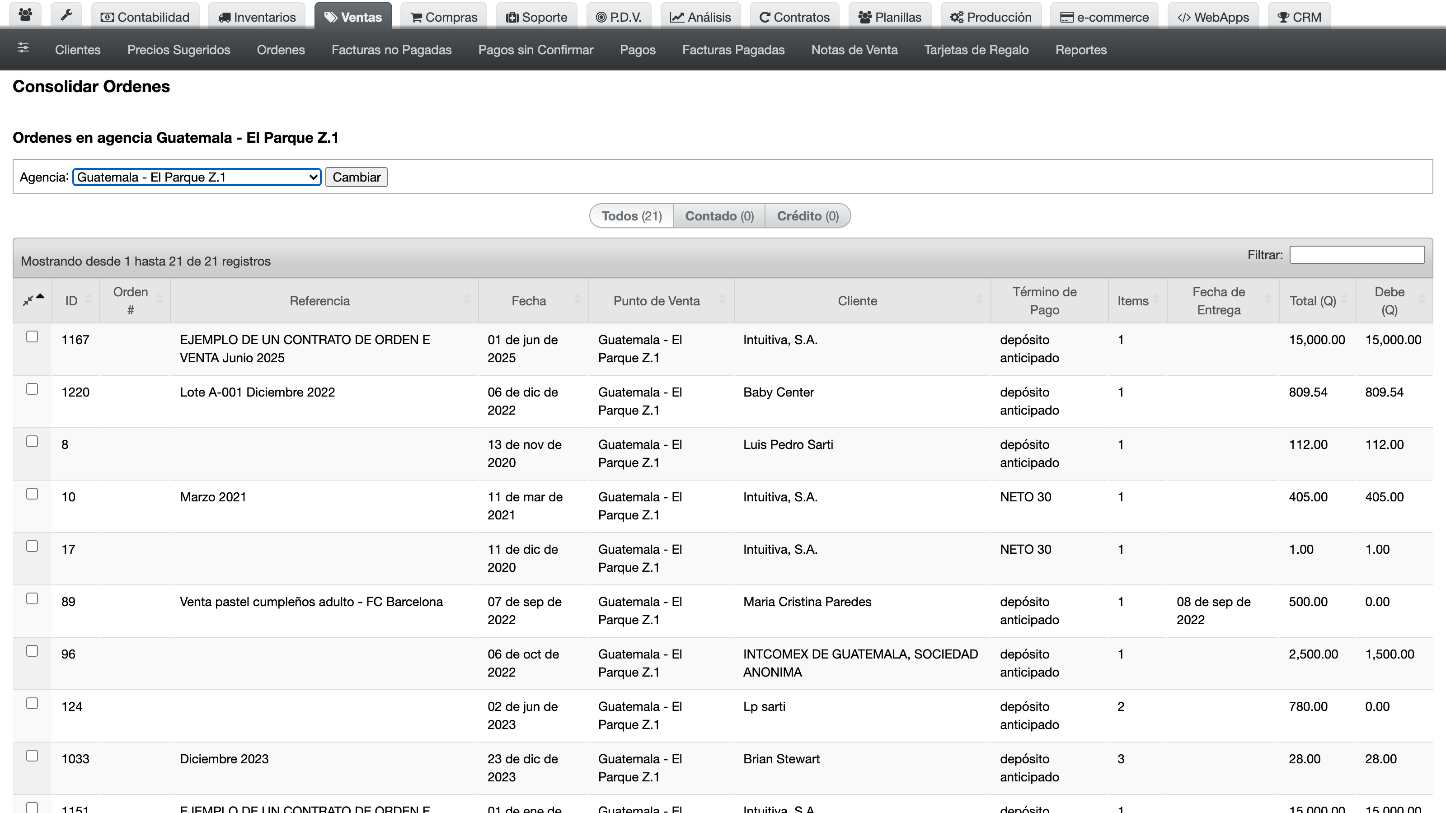The height and width of the screenshot is (813, 1446).
Task: Sort table by Término de Pago column
Action: [x=1049, y=300]
